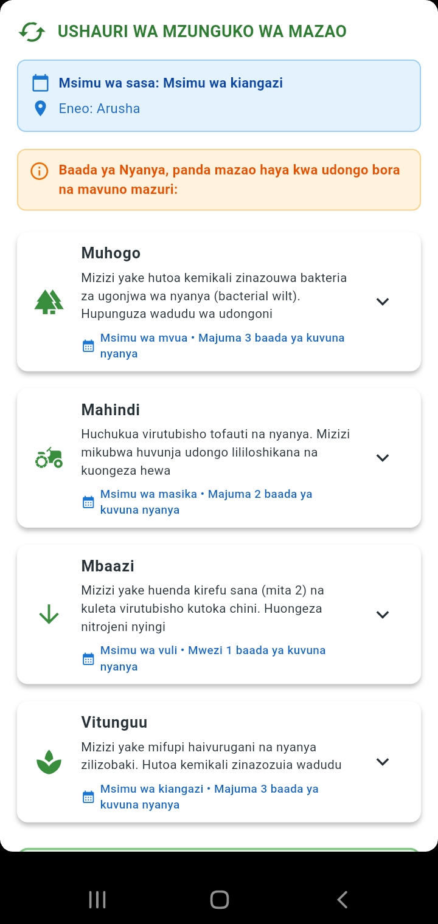Open the Muhogo crop title
The width and height of the screenshot is (438, 924).
[x=111, y=253]
